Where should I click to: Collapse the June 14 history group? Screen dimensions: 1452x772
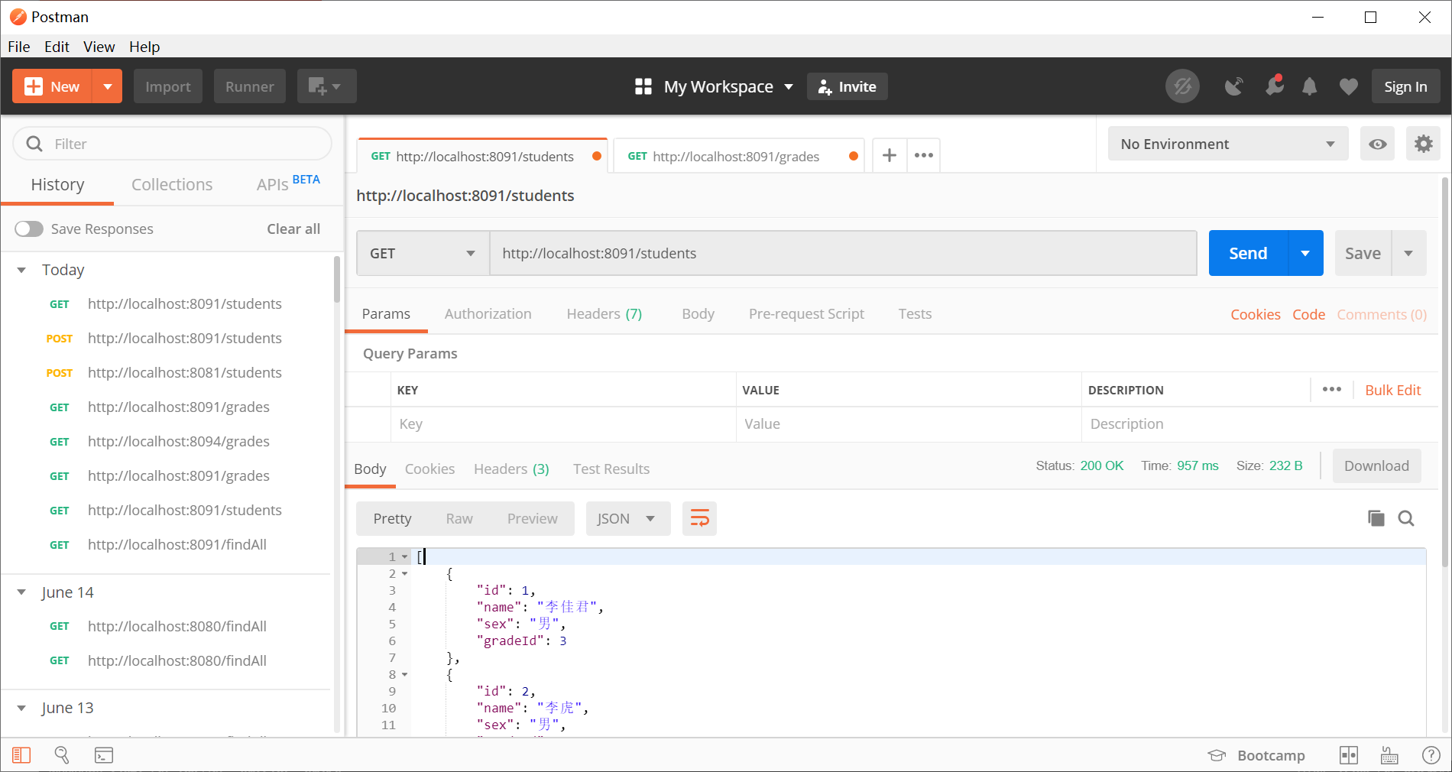click(x=21, y=592)
